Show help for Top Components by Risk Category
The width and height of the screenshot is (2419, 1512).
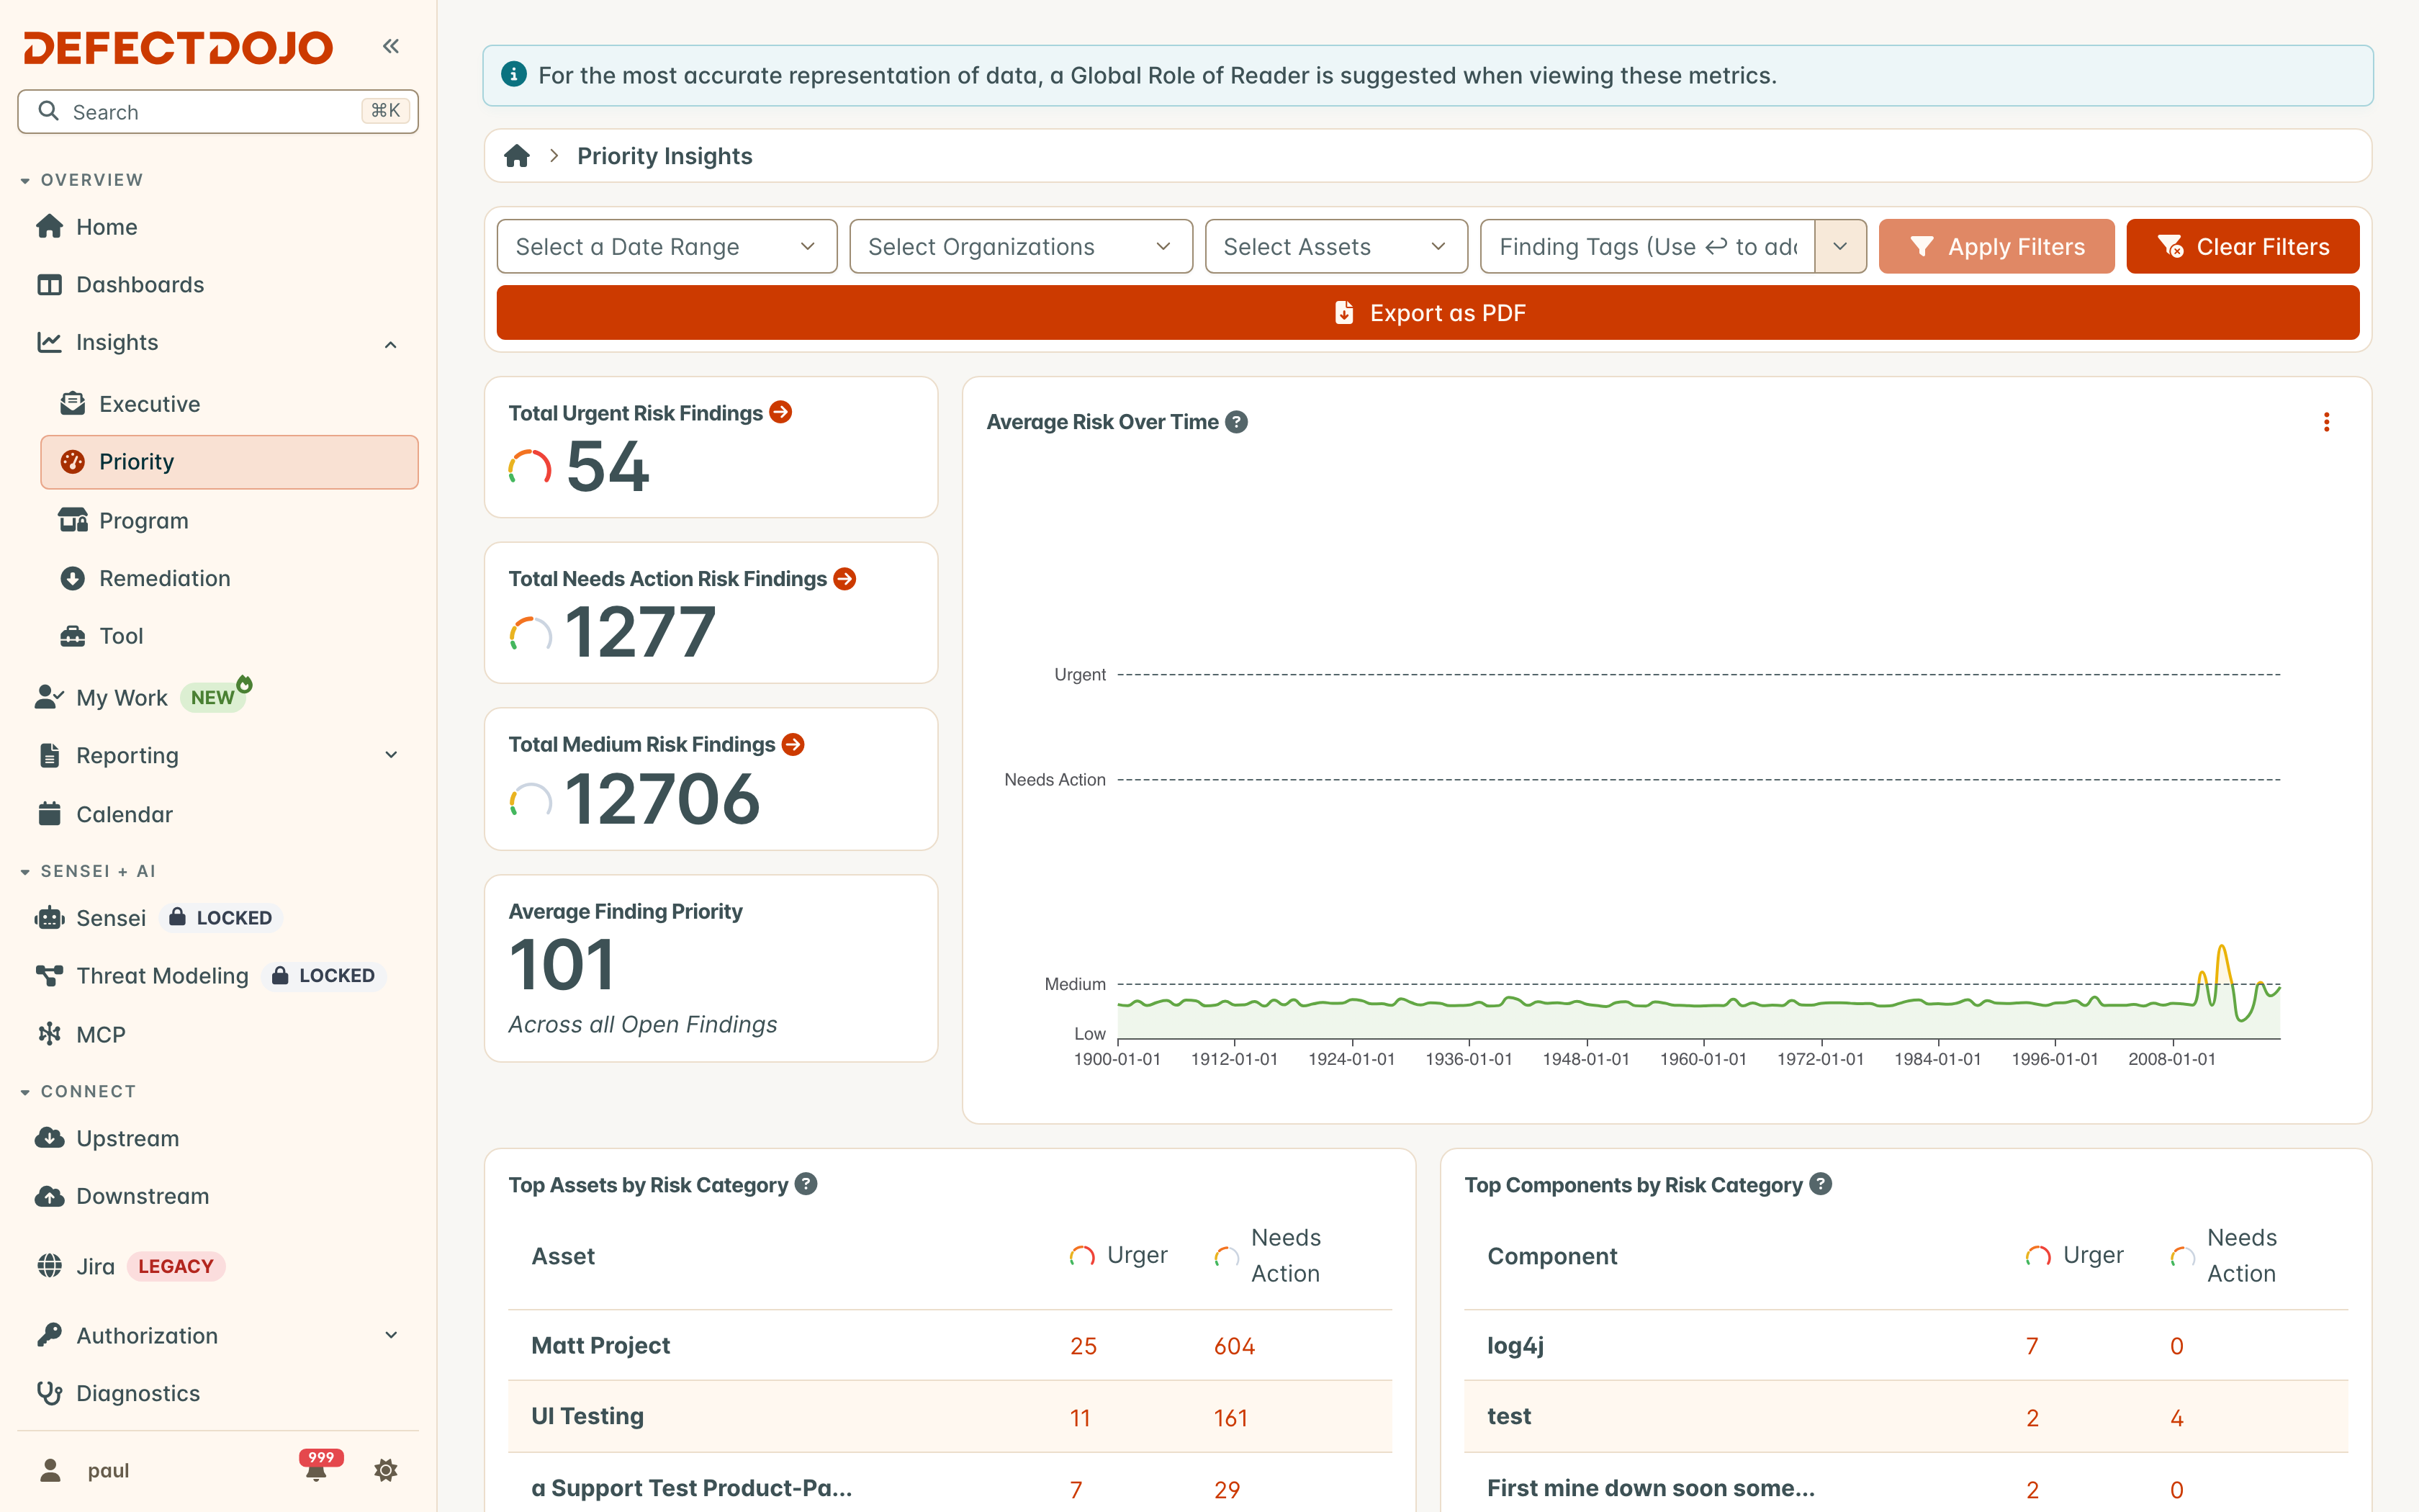pos(1820,1184)
